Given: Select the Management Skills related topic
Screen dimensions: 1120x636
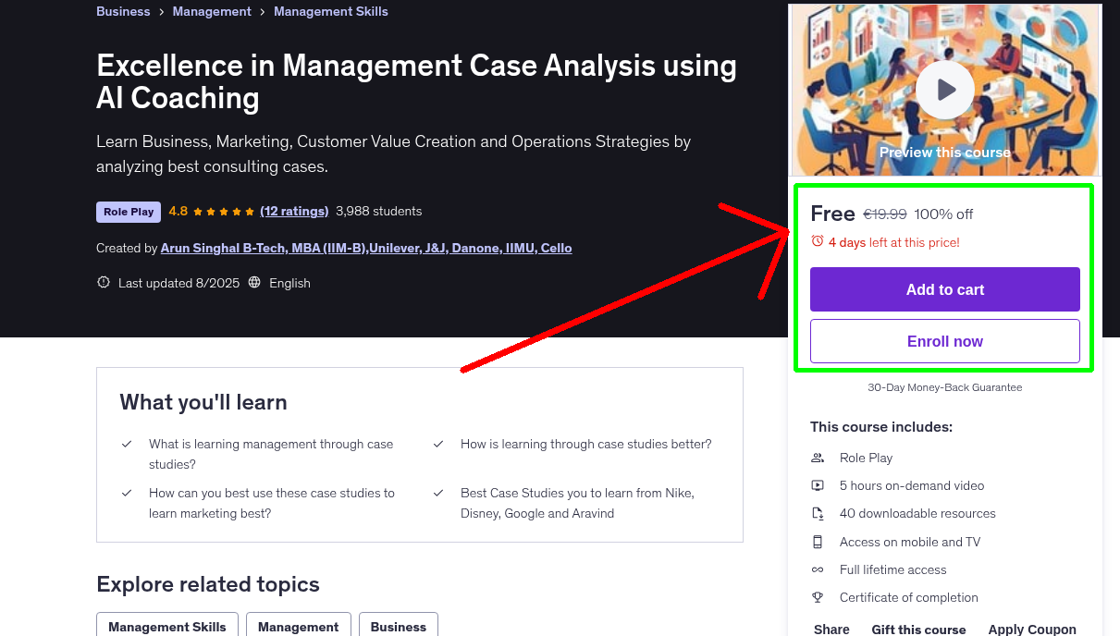Looking at the screenshot, I should (x=166, y=626).
